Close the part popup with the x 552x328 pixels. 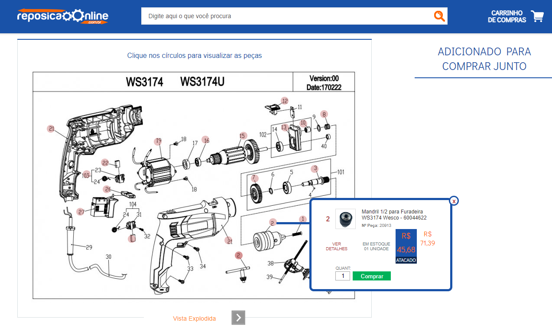[x=454, y=201]
